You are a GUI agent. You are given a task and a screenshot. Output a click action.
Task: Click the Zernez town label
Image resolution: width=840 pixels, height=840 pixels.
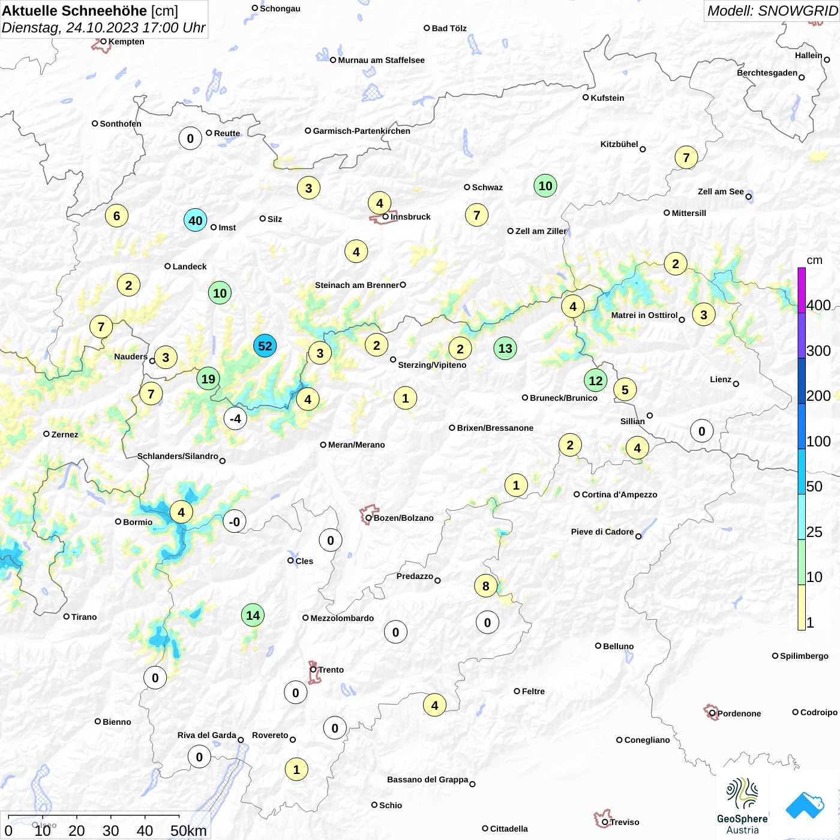(x=65, y=434)
